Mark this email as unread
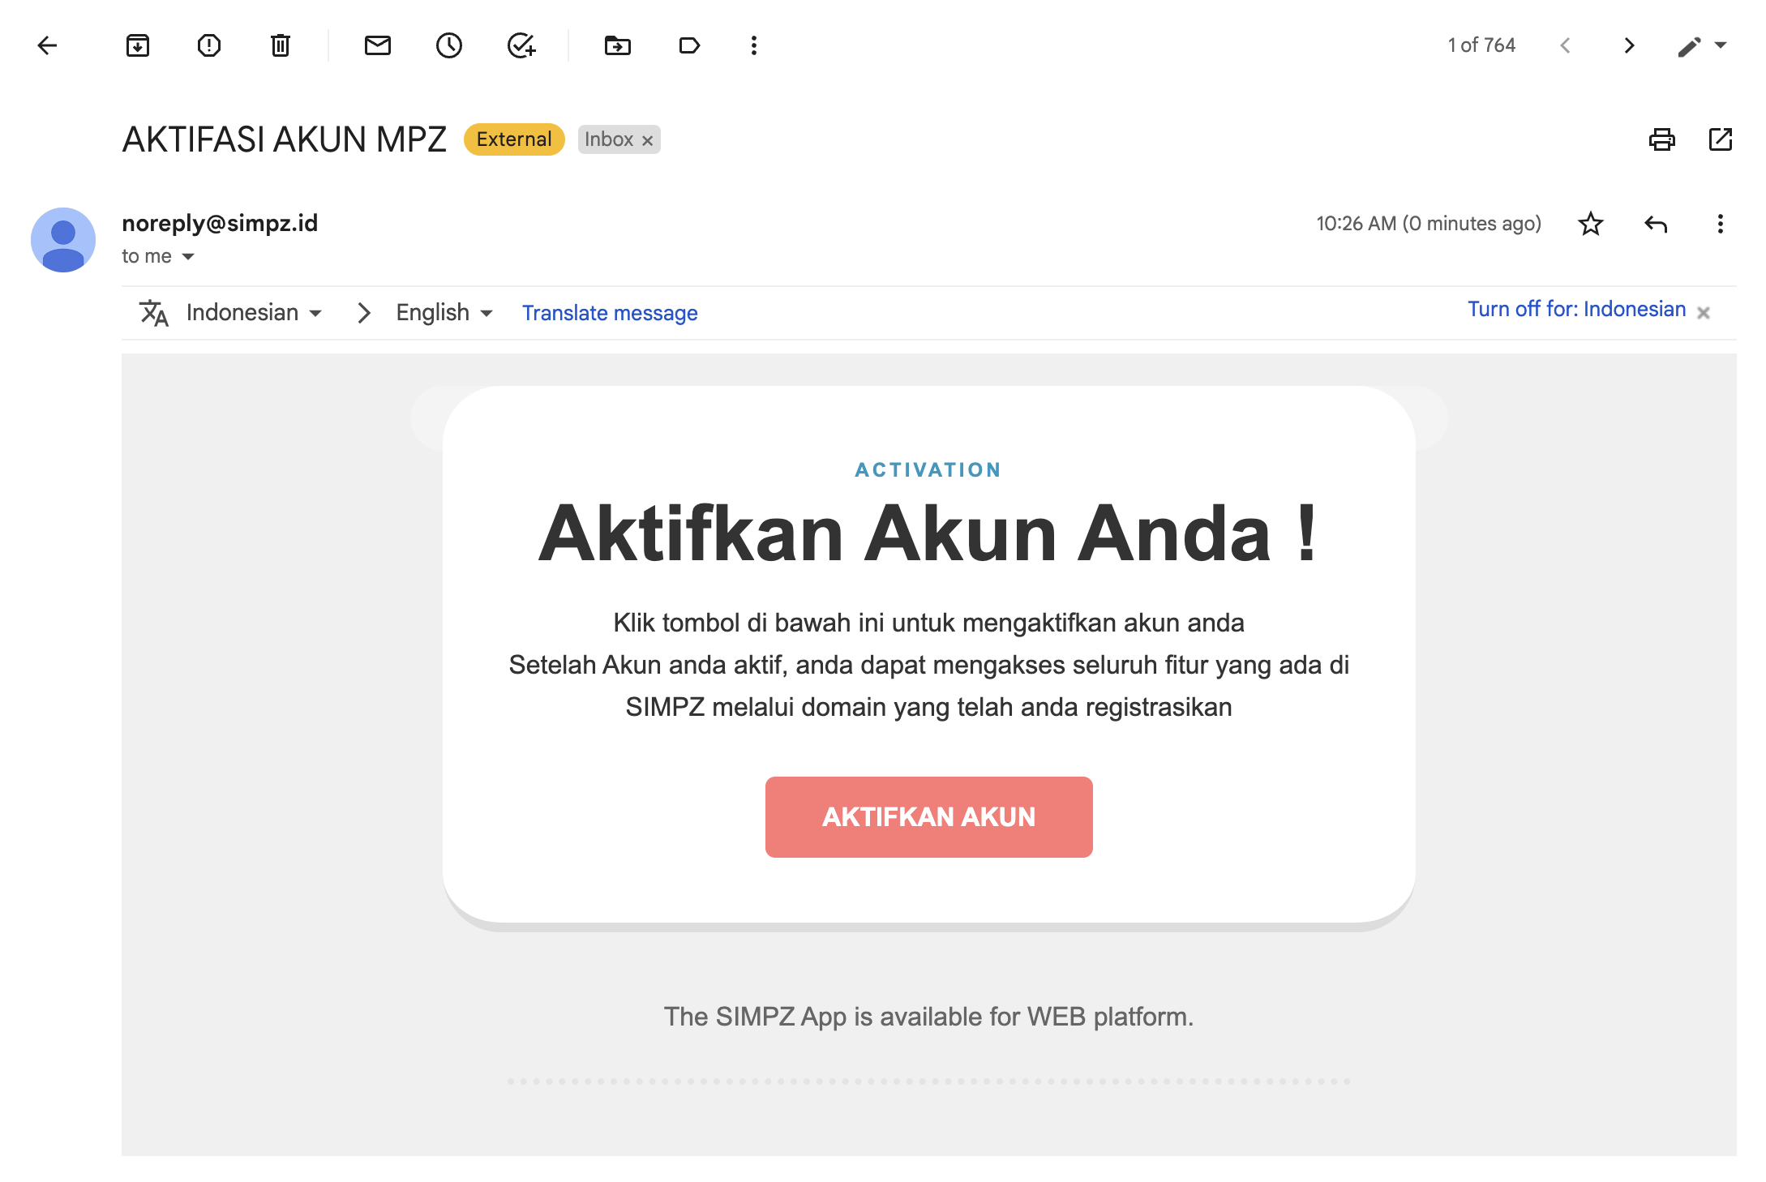Screen dimensions: 1766x1182 [x=378, y=45]
